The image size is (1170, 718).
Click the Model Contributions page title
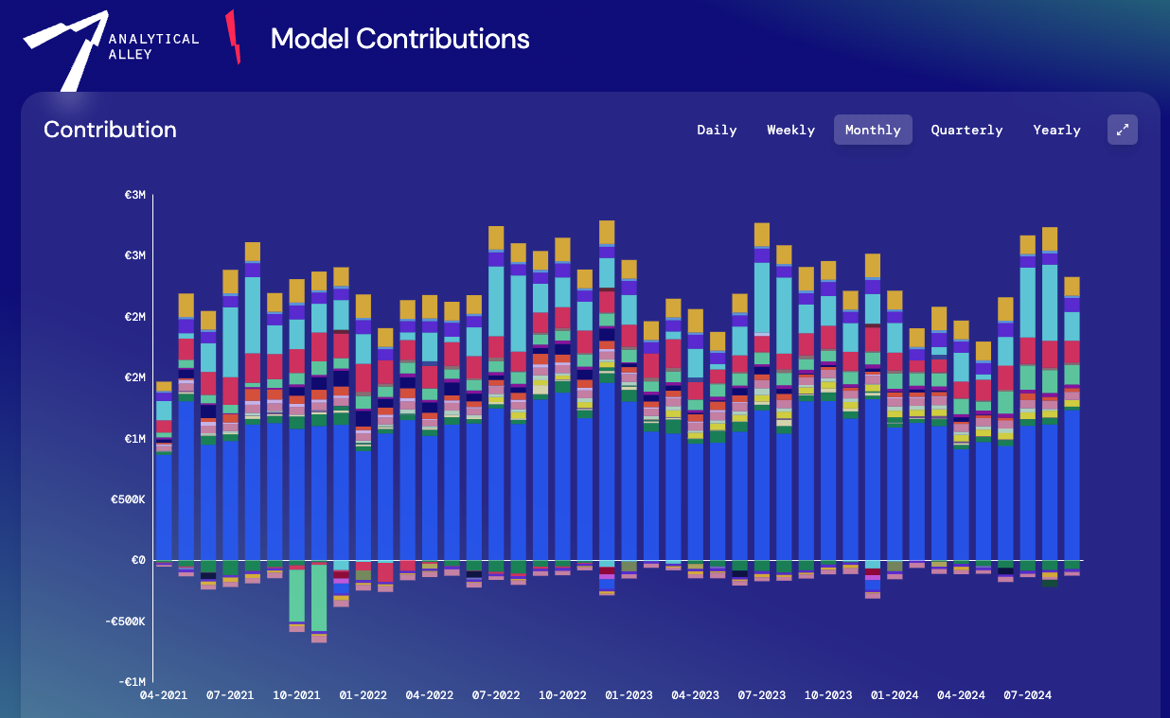[x=399, y=39]
